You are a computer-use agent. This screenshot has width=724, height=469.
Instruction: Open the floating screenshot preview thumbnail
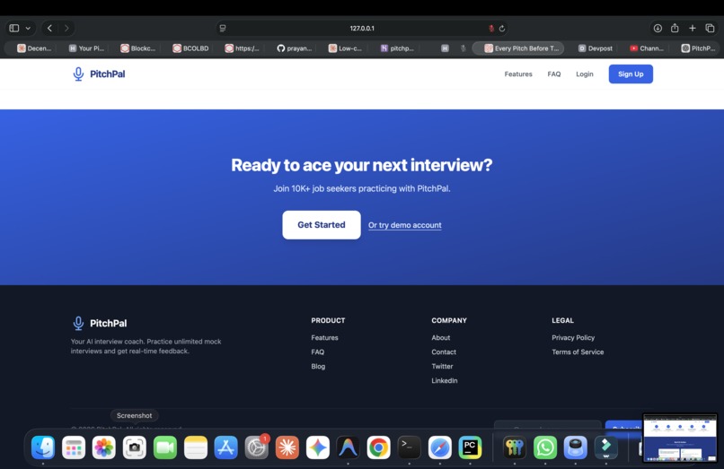680,438
